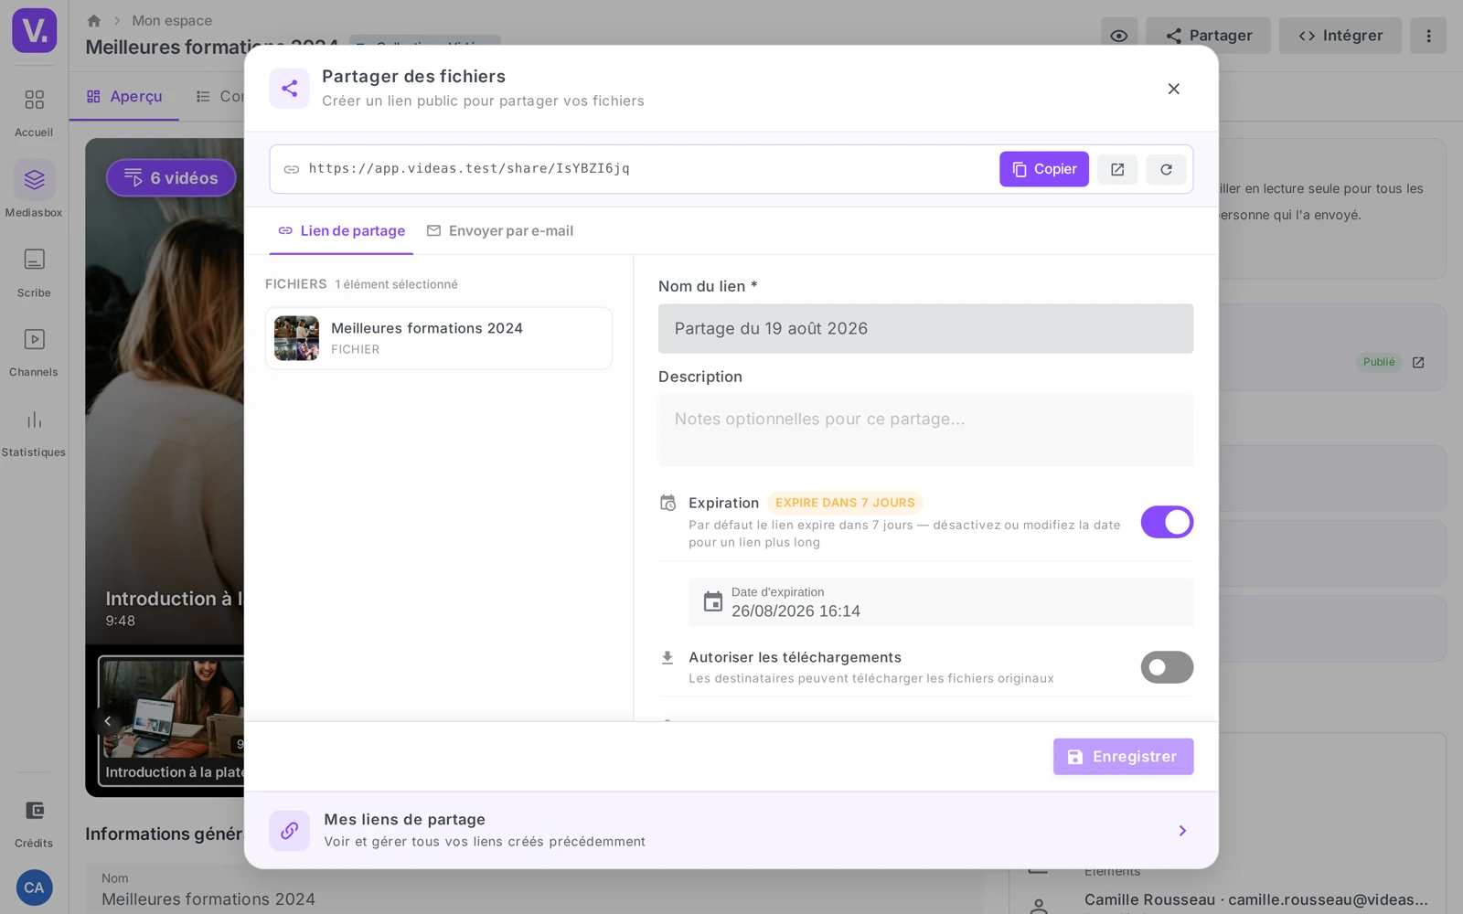Open Statistiques in the sidebar
This screenshot has width=1463, height=914.
coord(34,431)
